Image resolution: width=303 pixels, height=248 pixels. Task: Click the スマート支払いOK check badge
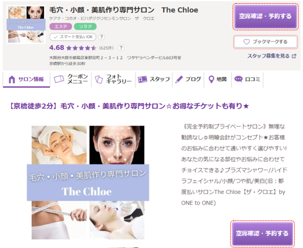coord(73,37)
